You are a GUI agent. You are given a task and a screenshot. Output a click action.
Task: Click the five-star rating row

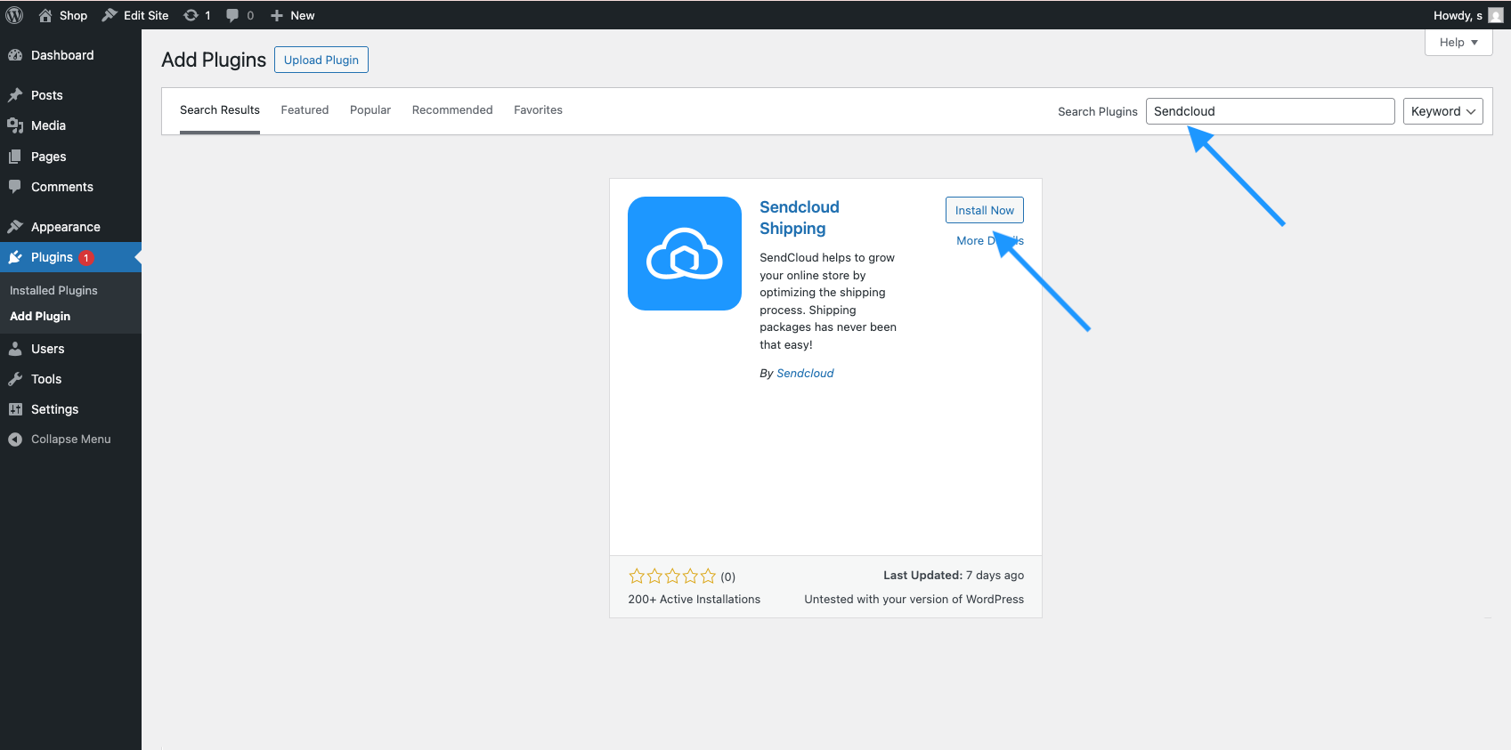tap(672, 577)
